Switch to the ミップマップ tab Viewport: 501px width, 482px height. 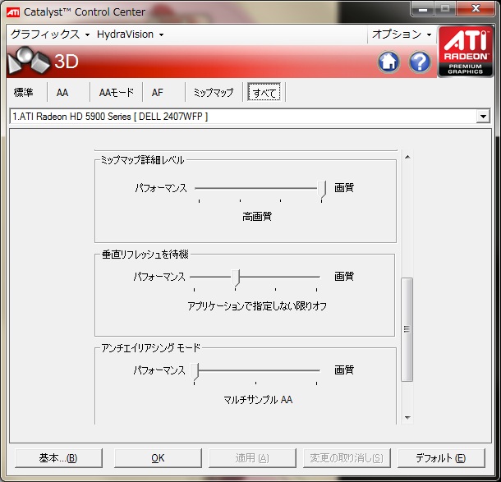click(x=214, y=92)
